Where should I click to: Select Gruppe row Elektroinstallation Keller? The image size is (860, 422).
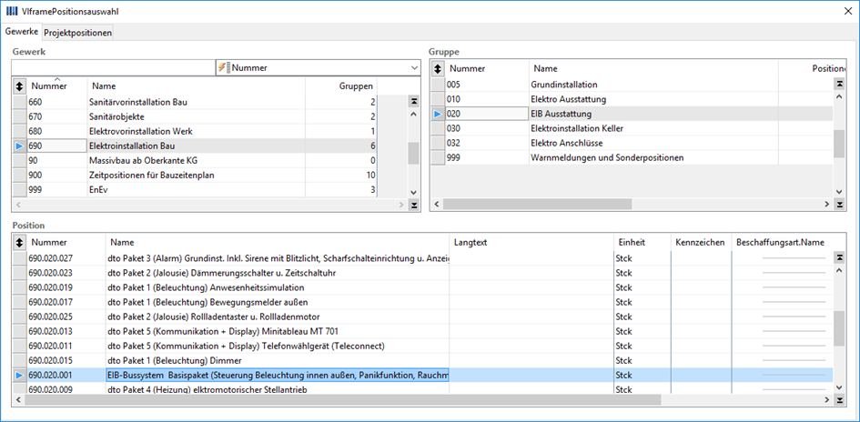[x=632, y=129]
